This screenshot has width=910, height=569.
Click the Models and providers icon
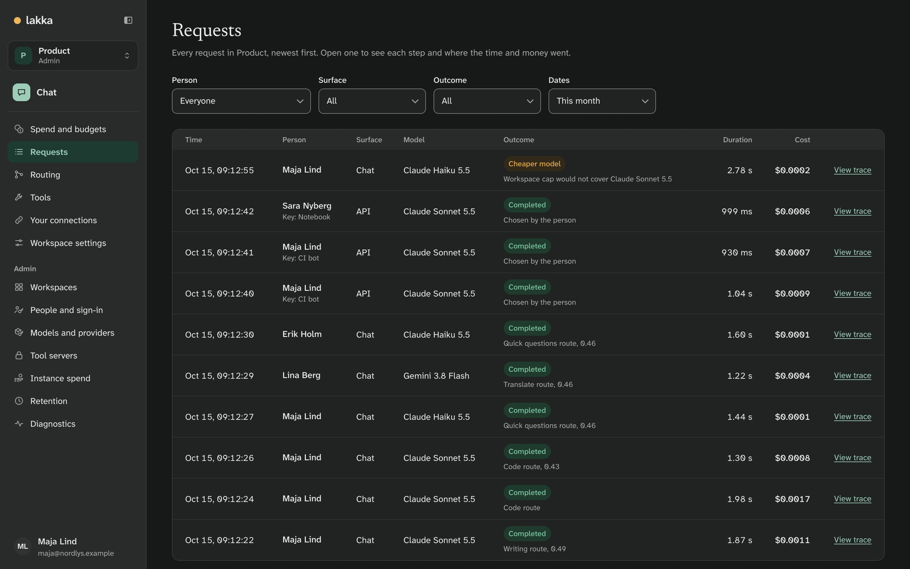tap(19, 333)
